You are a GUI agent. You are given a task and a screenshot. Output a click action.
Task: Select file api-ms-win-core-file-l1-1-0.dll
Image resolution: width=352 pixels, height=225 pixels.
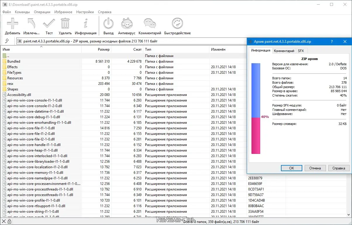point(31,128)
